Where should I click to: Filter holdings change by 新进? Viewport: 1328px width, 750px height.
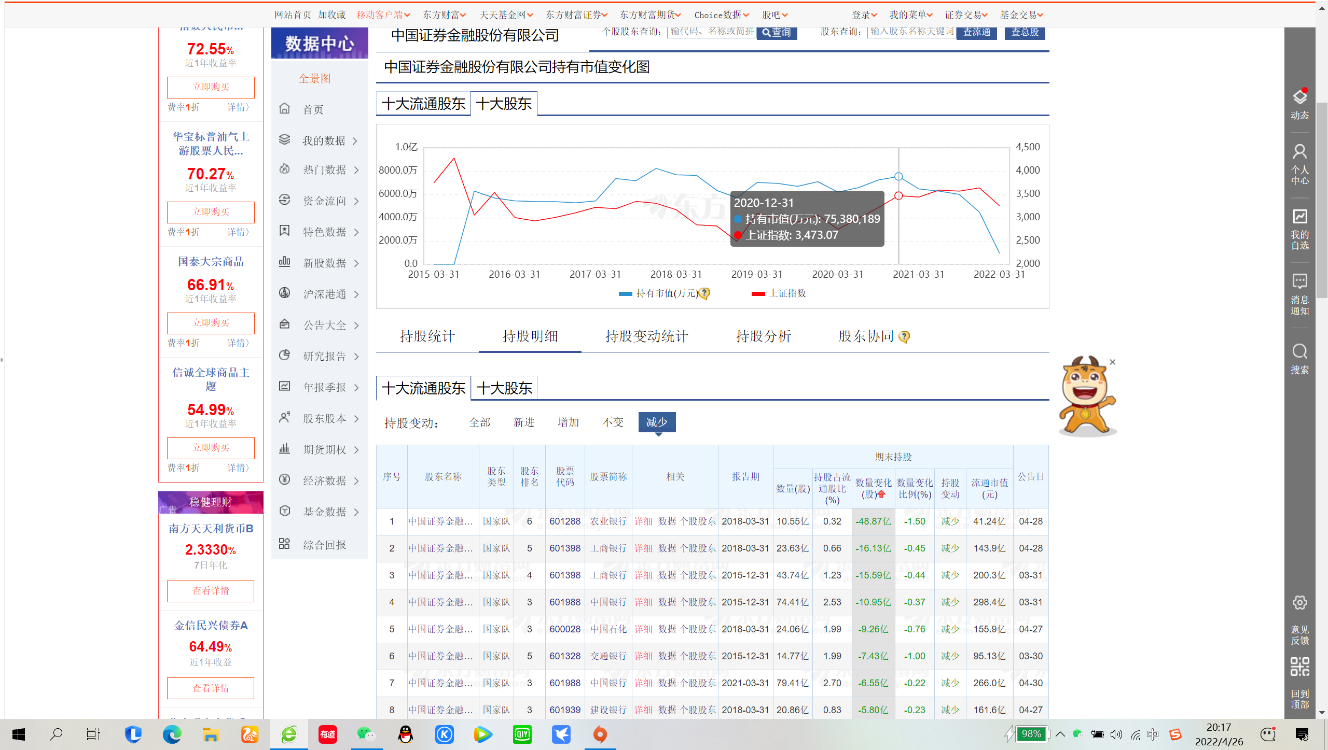point(524,422)
